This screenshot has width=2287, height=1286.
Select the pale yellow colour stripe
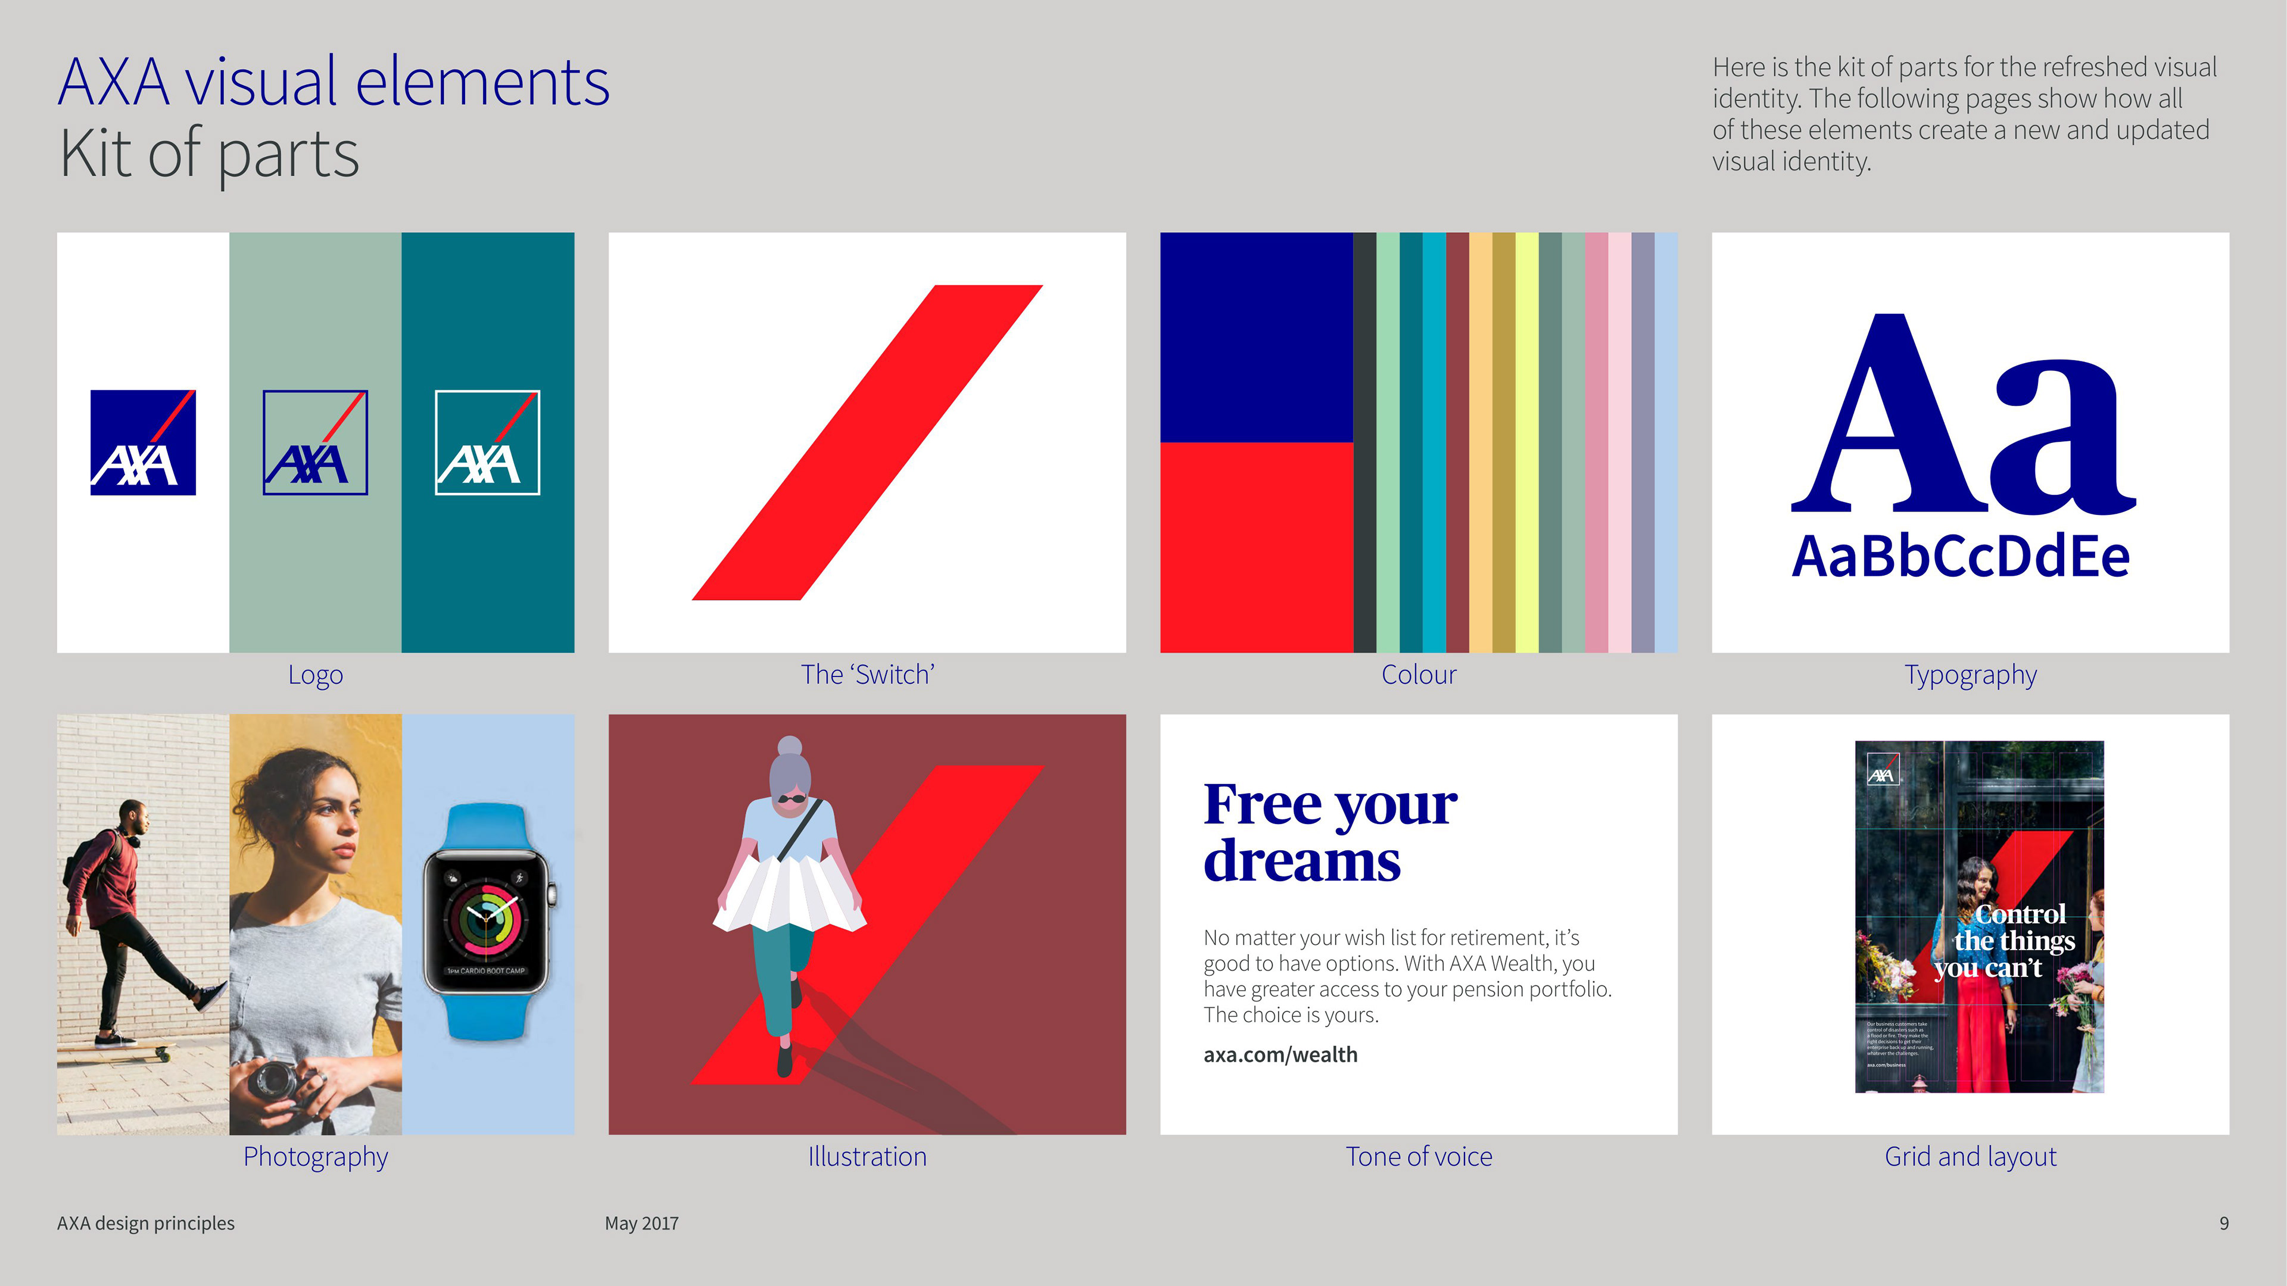1527,442
